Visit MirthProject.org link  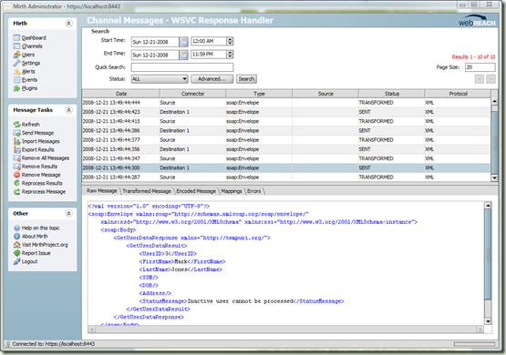(41, 245)
